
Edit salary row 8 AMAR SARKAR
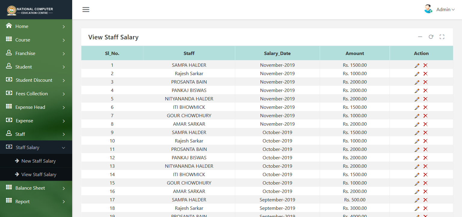click(417, 124)
